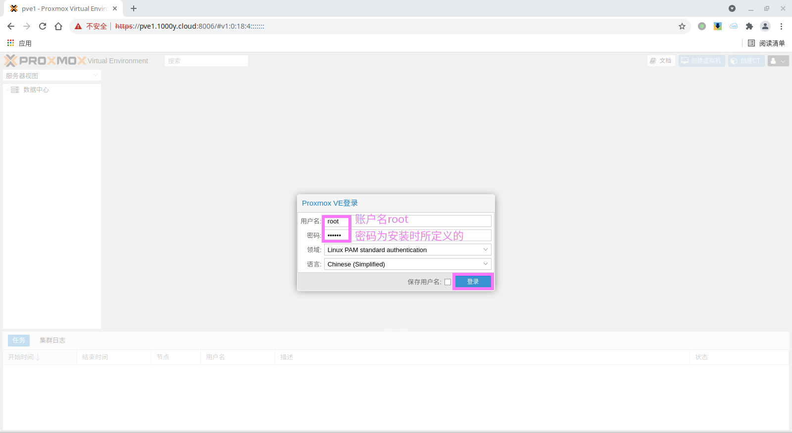The width and height of the screenshot is (792, 433).
Task: Click the browser reload icon
Action: pos(43,26)
